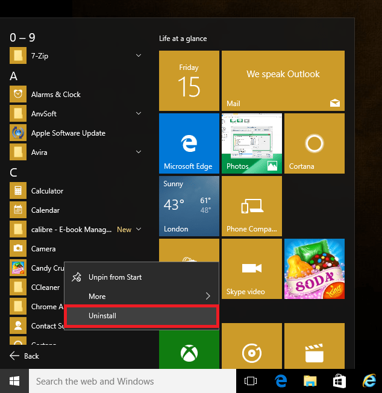
Task: Open the Contact Support icon
Action: tap(18, 326)
